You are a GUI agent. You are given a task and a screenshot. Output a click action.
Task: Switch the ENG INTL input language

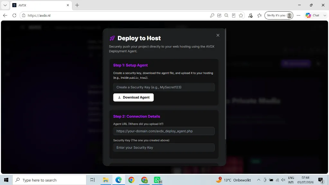point(291,180)
